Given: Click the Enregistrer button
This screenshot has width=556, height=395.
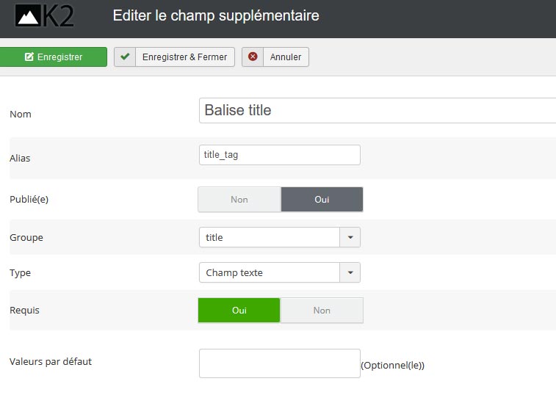Looking at the screenshot, I should click(53, 57).
